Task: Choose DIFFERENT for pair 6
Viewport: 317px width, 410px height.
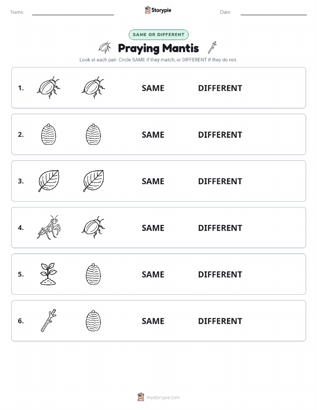Action: pyautogui.click(x=220, y=321)
